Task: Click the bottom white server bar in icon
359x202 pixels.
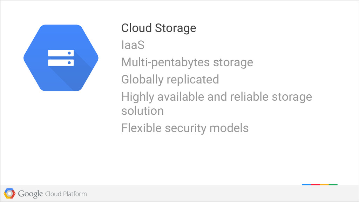Action: 61,62
